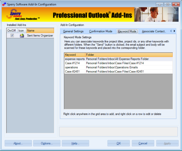Minimize the Add-In Configuration window
This screenshot has width=182, height=151.
[x=160, y=4]
